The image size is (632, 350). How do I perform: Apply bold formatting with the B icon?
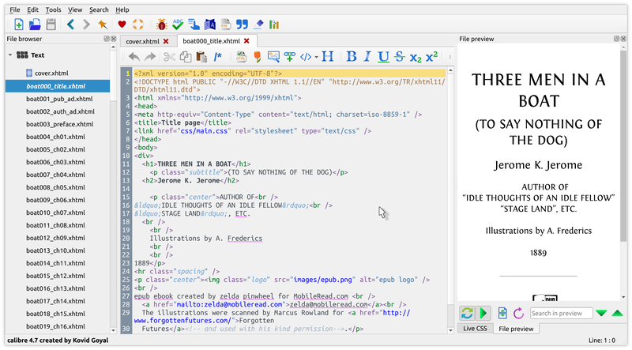point(352,57)
